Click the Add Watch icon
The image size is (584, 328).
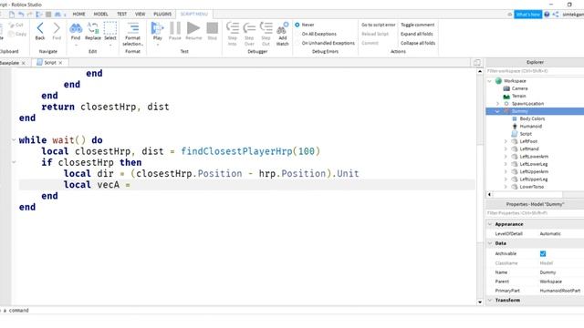[283, 28]
